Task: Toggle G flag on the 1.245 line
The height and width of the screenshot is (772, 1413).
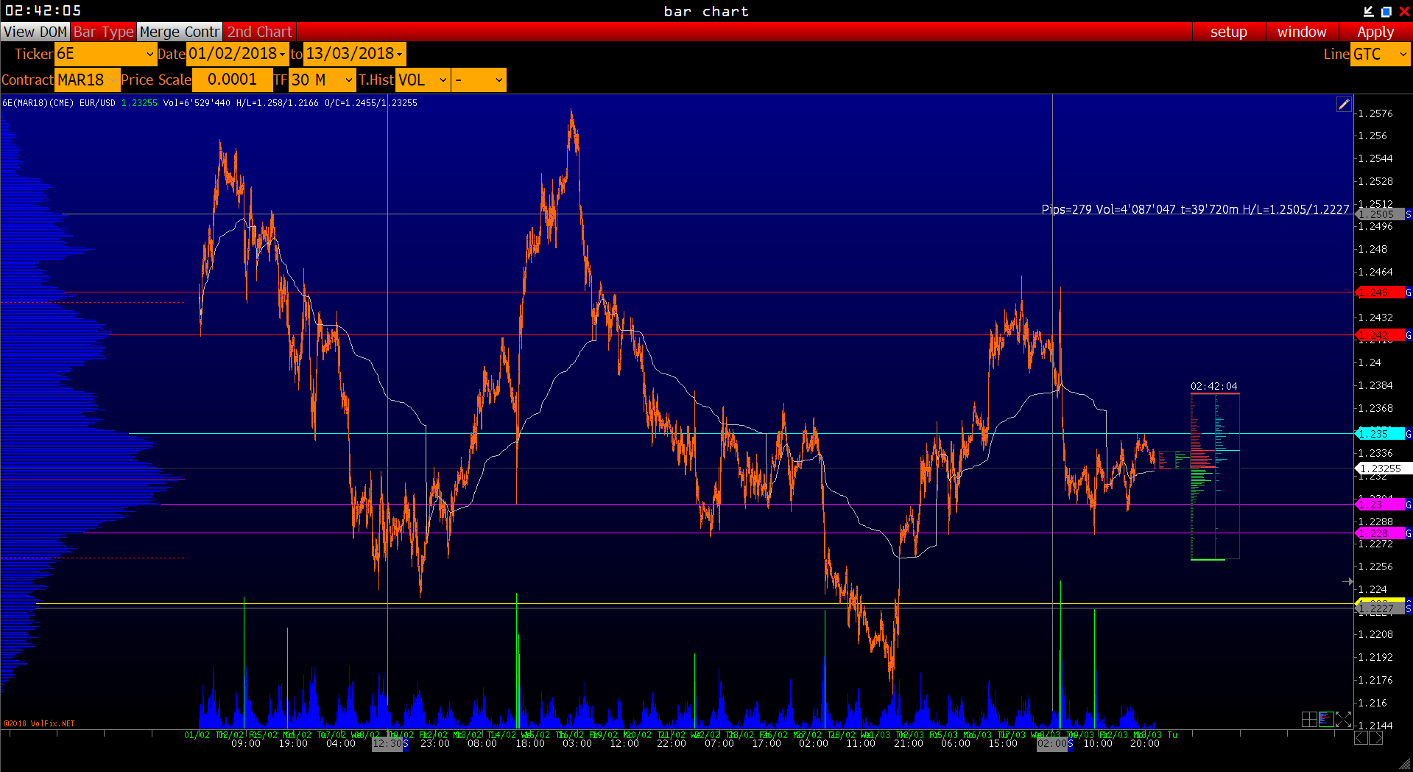Action: click(1408, 292)
